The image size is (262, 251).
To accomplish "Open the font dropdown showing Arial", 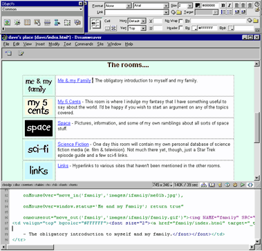I will coord(166,6).
